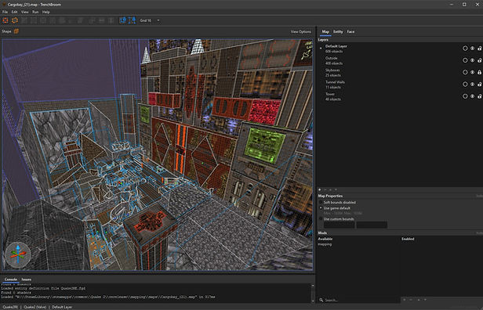Switch to the Entity tab
This screenshot has width=483, height=310.
(x=338, y=31)
